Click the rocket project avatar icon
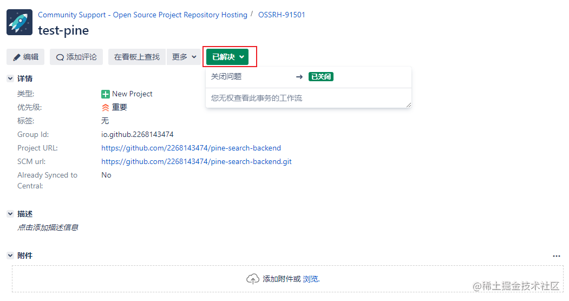 tap(19, 22)
